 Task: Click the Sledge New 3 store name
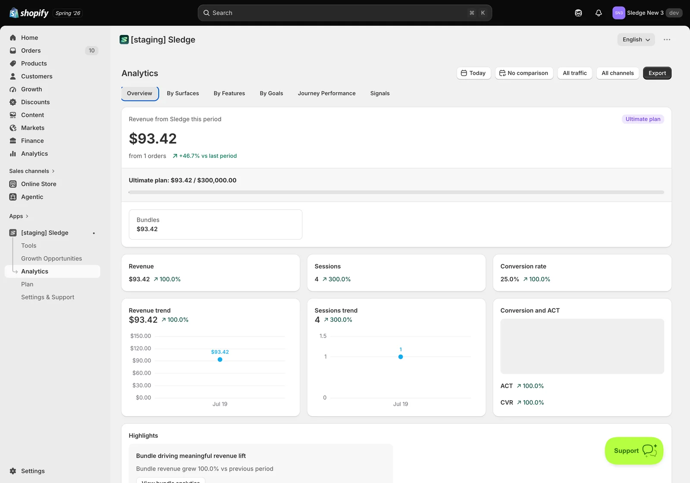(x=645, y=13)
